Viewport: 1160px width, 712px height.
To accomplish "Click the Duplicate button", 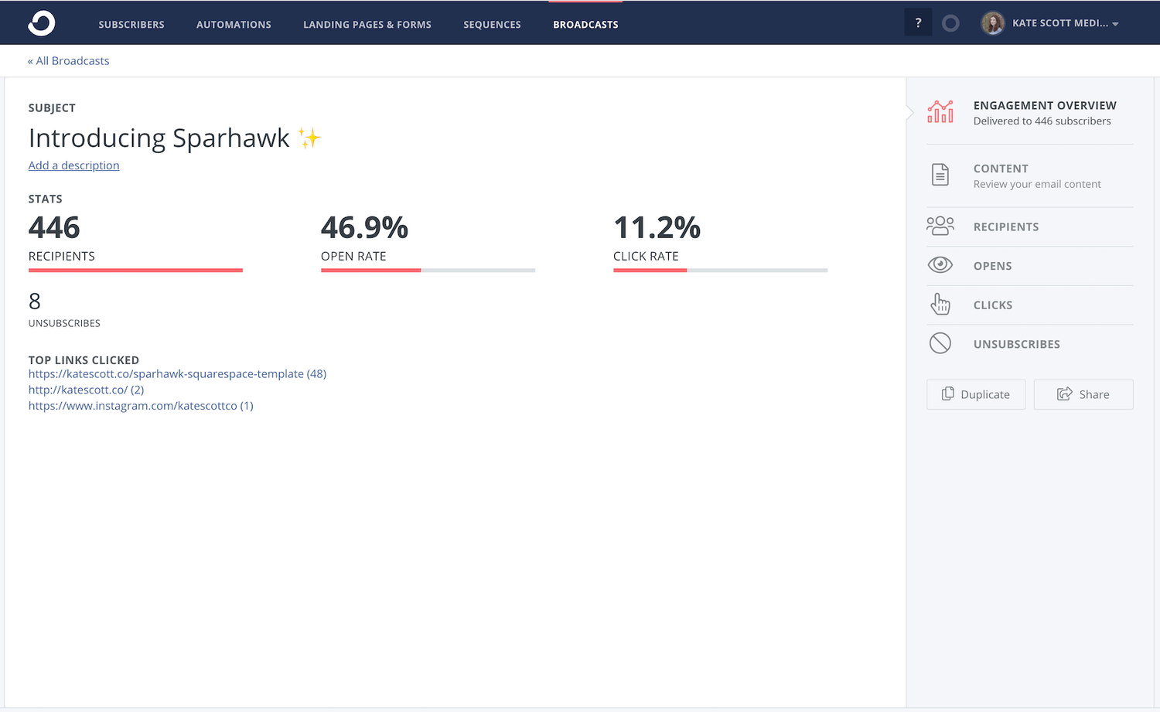I will (x=976, y=394).
